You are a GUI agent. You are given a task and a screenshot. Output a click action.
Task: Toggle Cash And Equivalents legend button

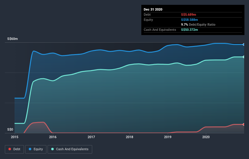pyautogui.click(x=70, y=149)
